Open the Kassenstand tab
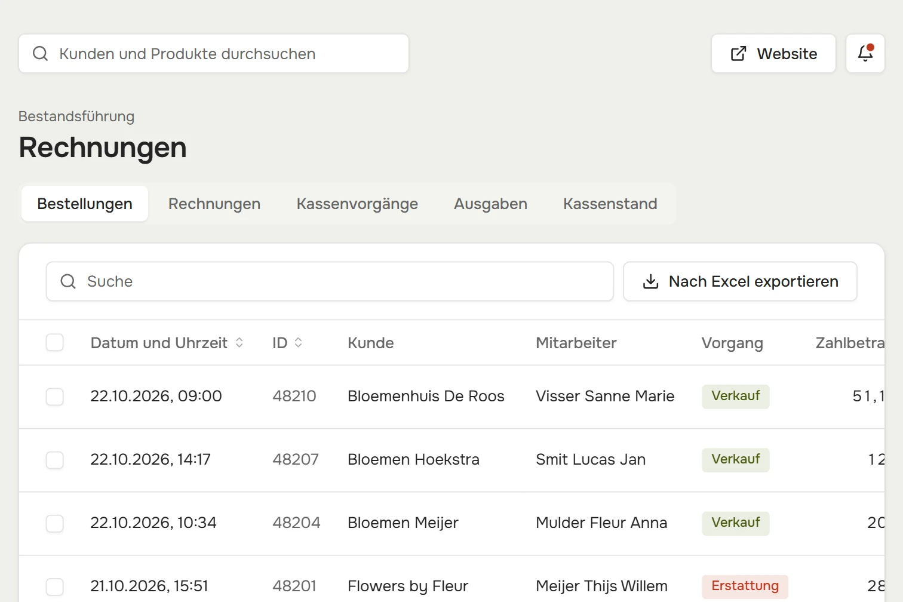903x602 pixels. tap(610, 204)
